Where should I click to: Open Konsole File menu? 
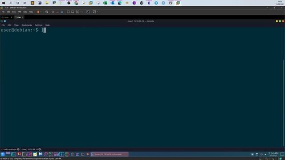(x=3, y=25)
